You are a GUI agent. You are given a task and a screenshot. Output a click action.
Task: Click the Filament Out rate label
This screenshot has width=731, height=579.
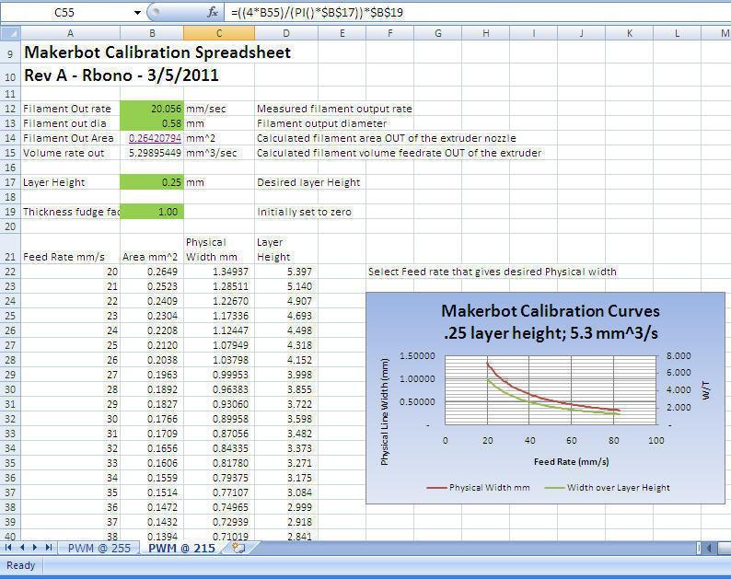click(x=67, y=109)
